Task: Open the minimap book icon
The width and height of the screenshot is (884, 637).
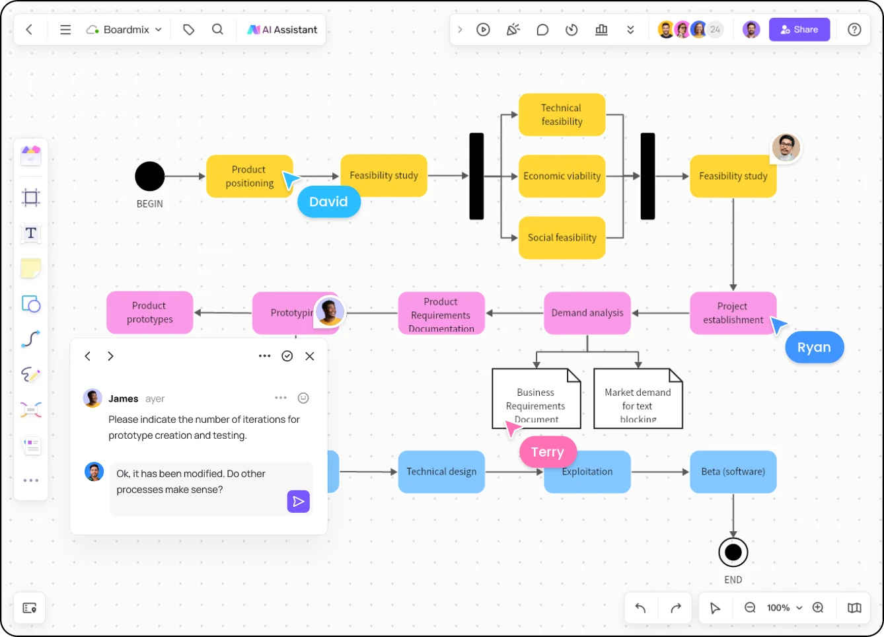Action: coord(854,608)
